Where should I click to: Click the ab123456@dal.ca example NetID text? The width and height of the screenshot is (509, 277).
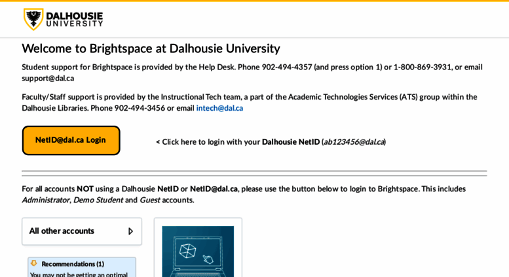click(354, 142)
